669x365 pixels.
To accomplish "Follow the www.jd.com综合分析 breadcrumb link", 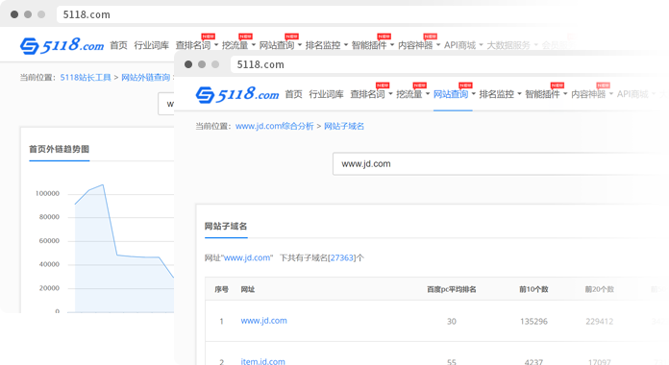I will [274, 126].
